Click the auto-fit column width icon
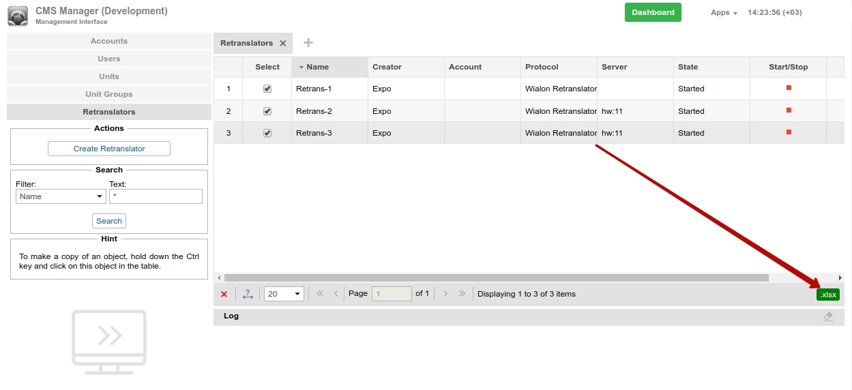The width and height of the screenshot is (852, 390). [x=248, y=294]
